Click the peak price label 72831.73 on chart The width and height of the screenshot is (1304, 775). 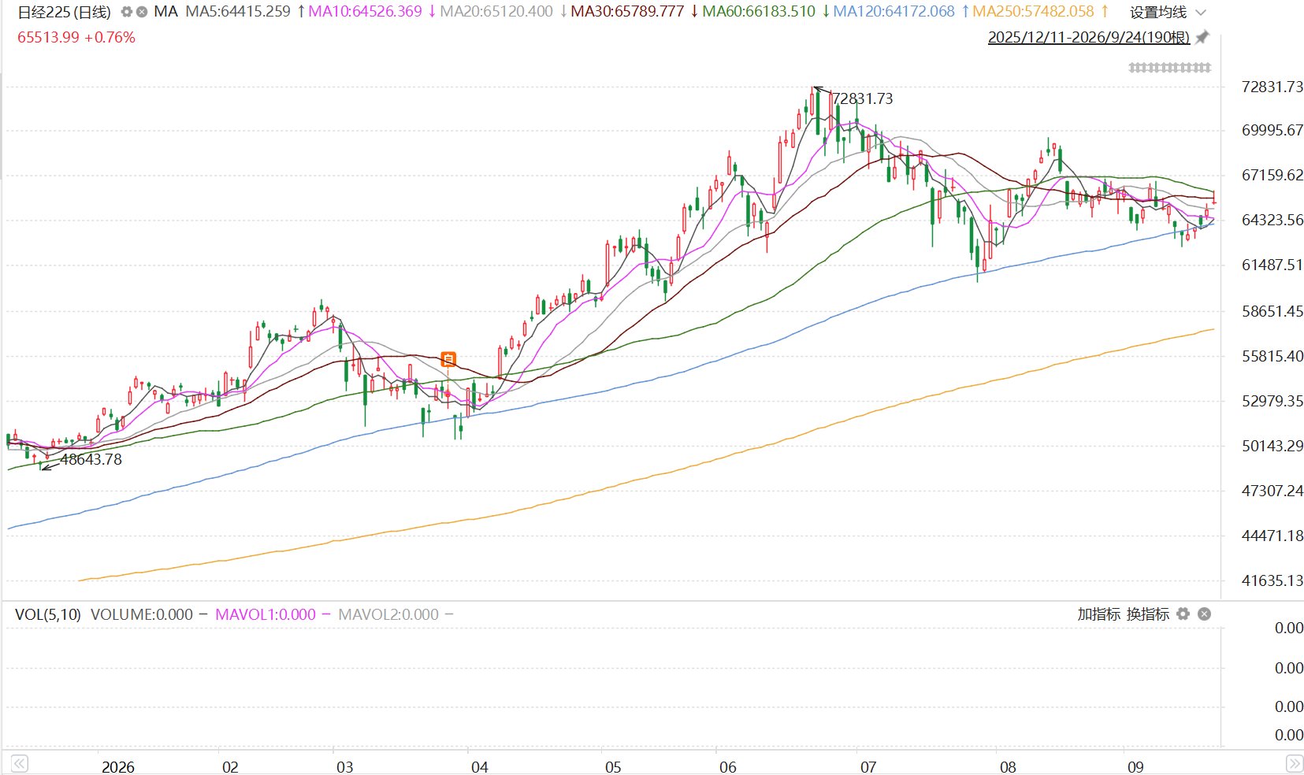tap(862, 98)
